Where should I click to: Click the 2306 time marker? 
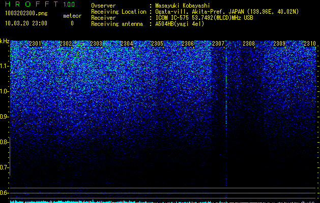point(188,43)
